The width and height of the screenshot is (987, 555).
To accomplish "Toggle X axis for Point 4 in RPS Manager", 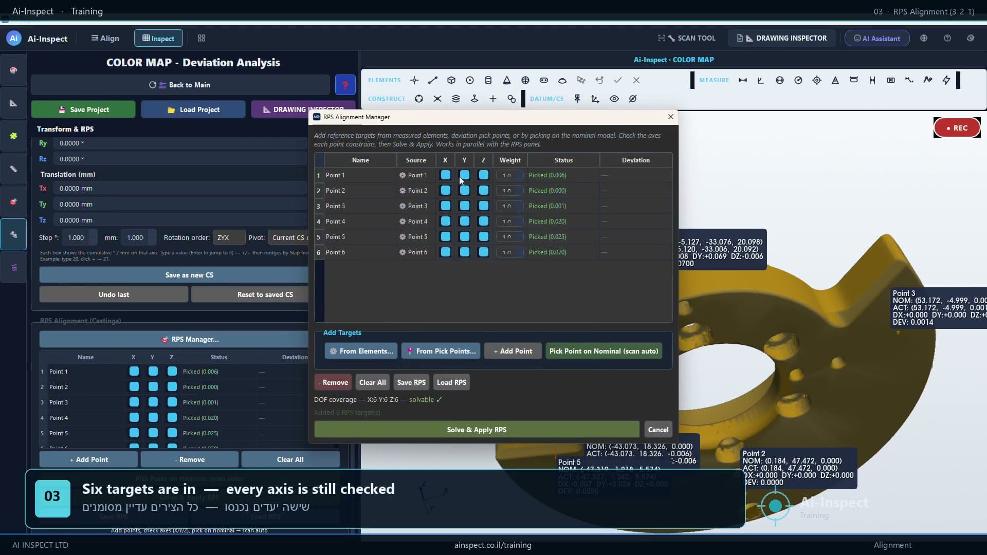I will pyautogui.click(x=445, y=221).
